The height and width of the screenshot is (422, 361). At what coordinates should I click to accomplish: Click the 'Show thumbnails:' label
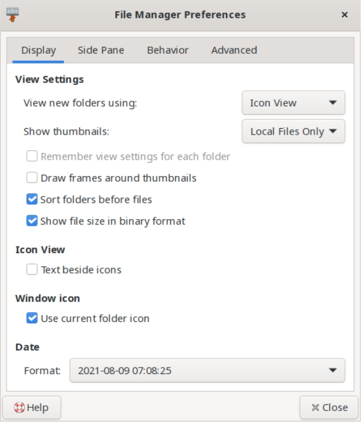click(66, 132)
